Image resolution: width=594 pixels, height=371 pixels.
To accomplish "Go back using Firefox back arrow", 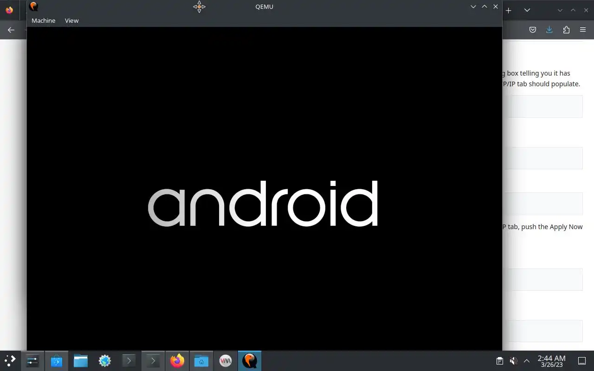I will pos(11,30).
